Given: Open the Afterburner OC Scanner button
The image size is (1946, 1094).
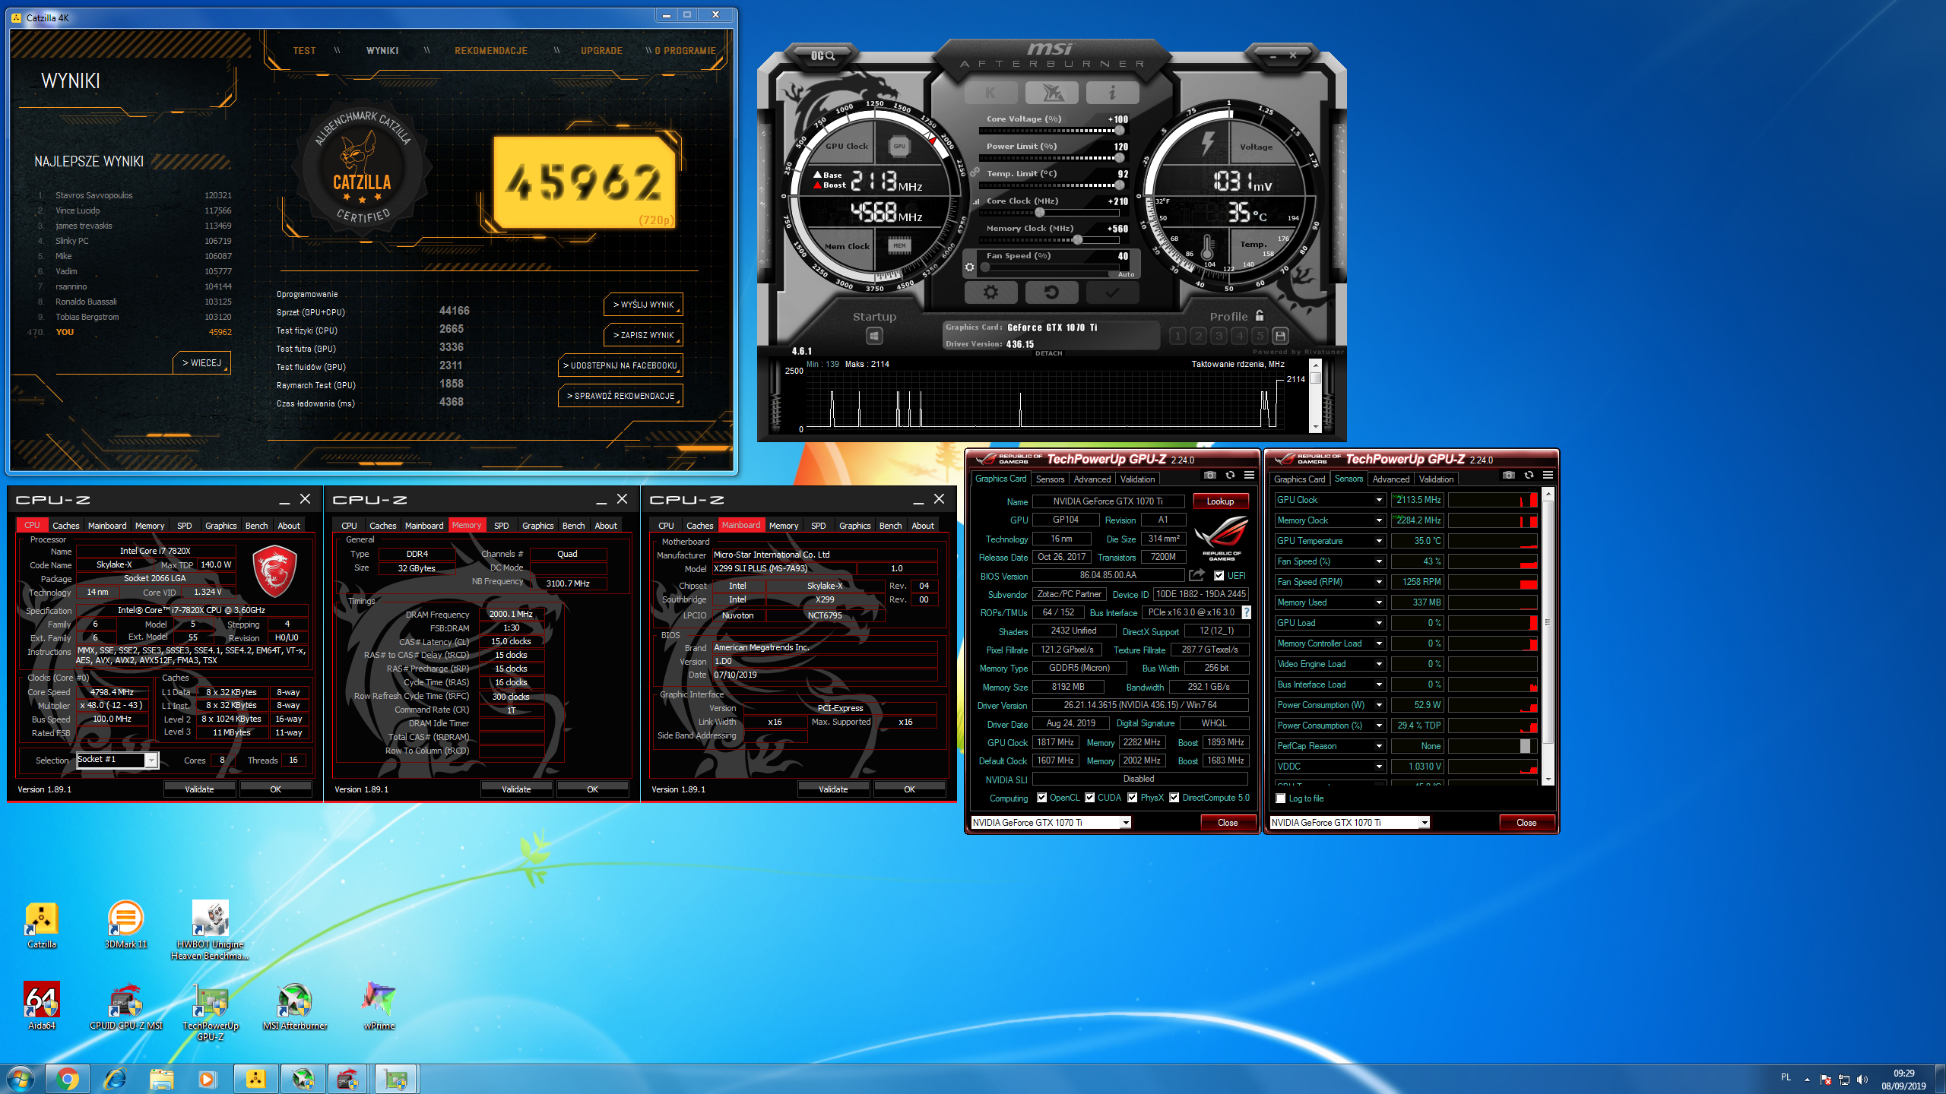Looking at the screenshot, I should click(822, 55).
